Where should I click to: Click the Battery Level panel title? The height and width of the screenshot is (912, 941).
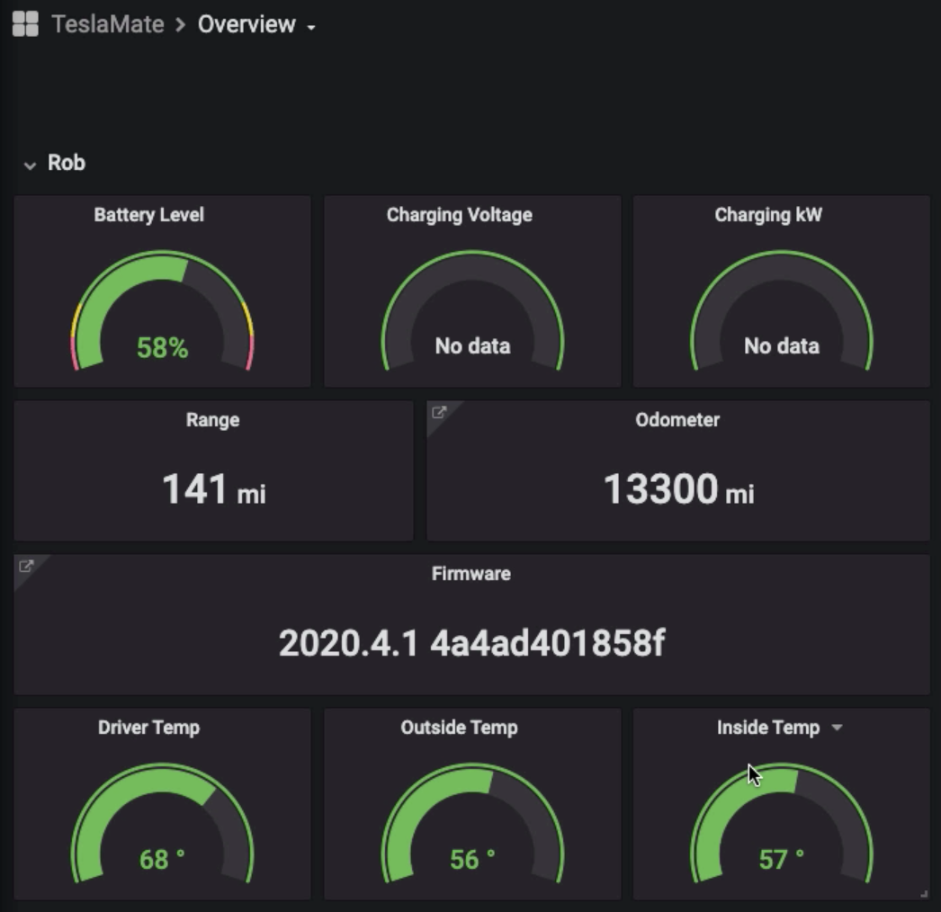click(x=148, y=215)
